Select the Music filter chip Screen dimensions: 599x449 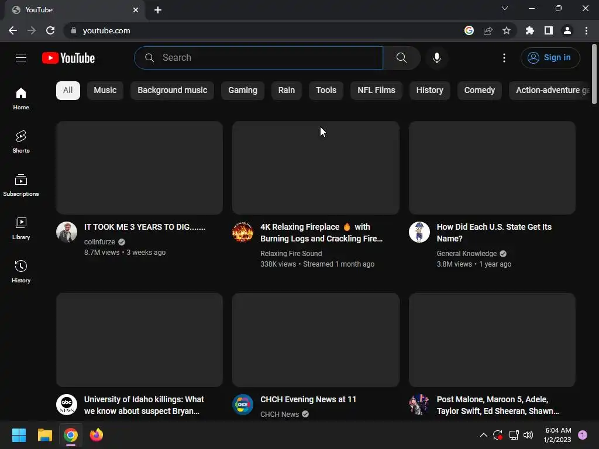[x=105, y=91]
